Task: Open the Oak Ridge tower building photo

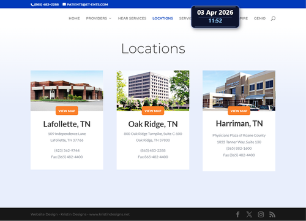Action: coord(153,91)
